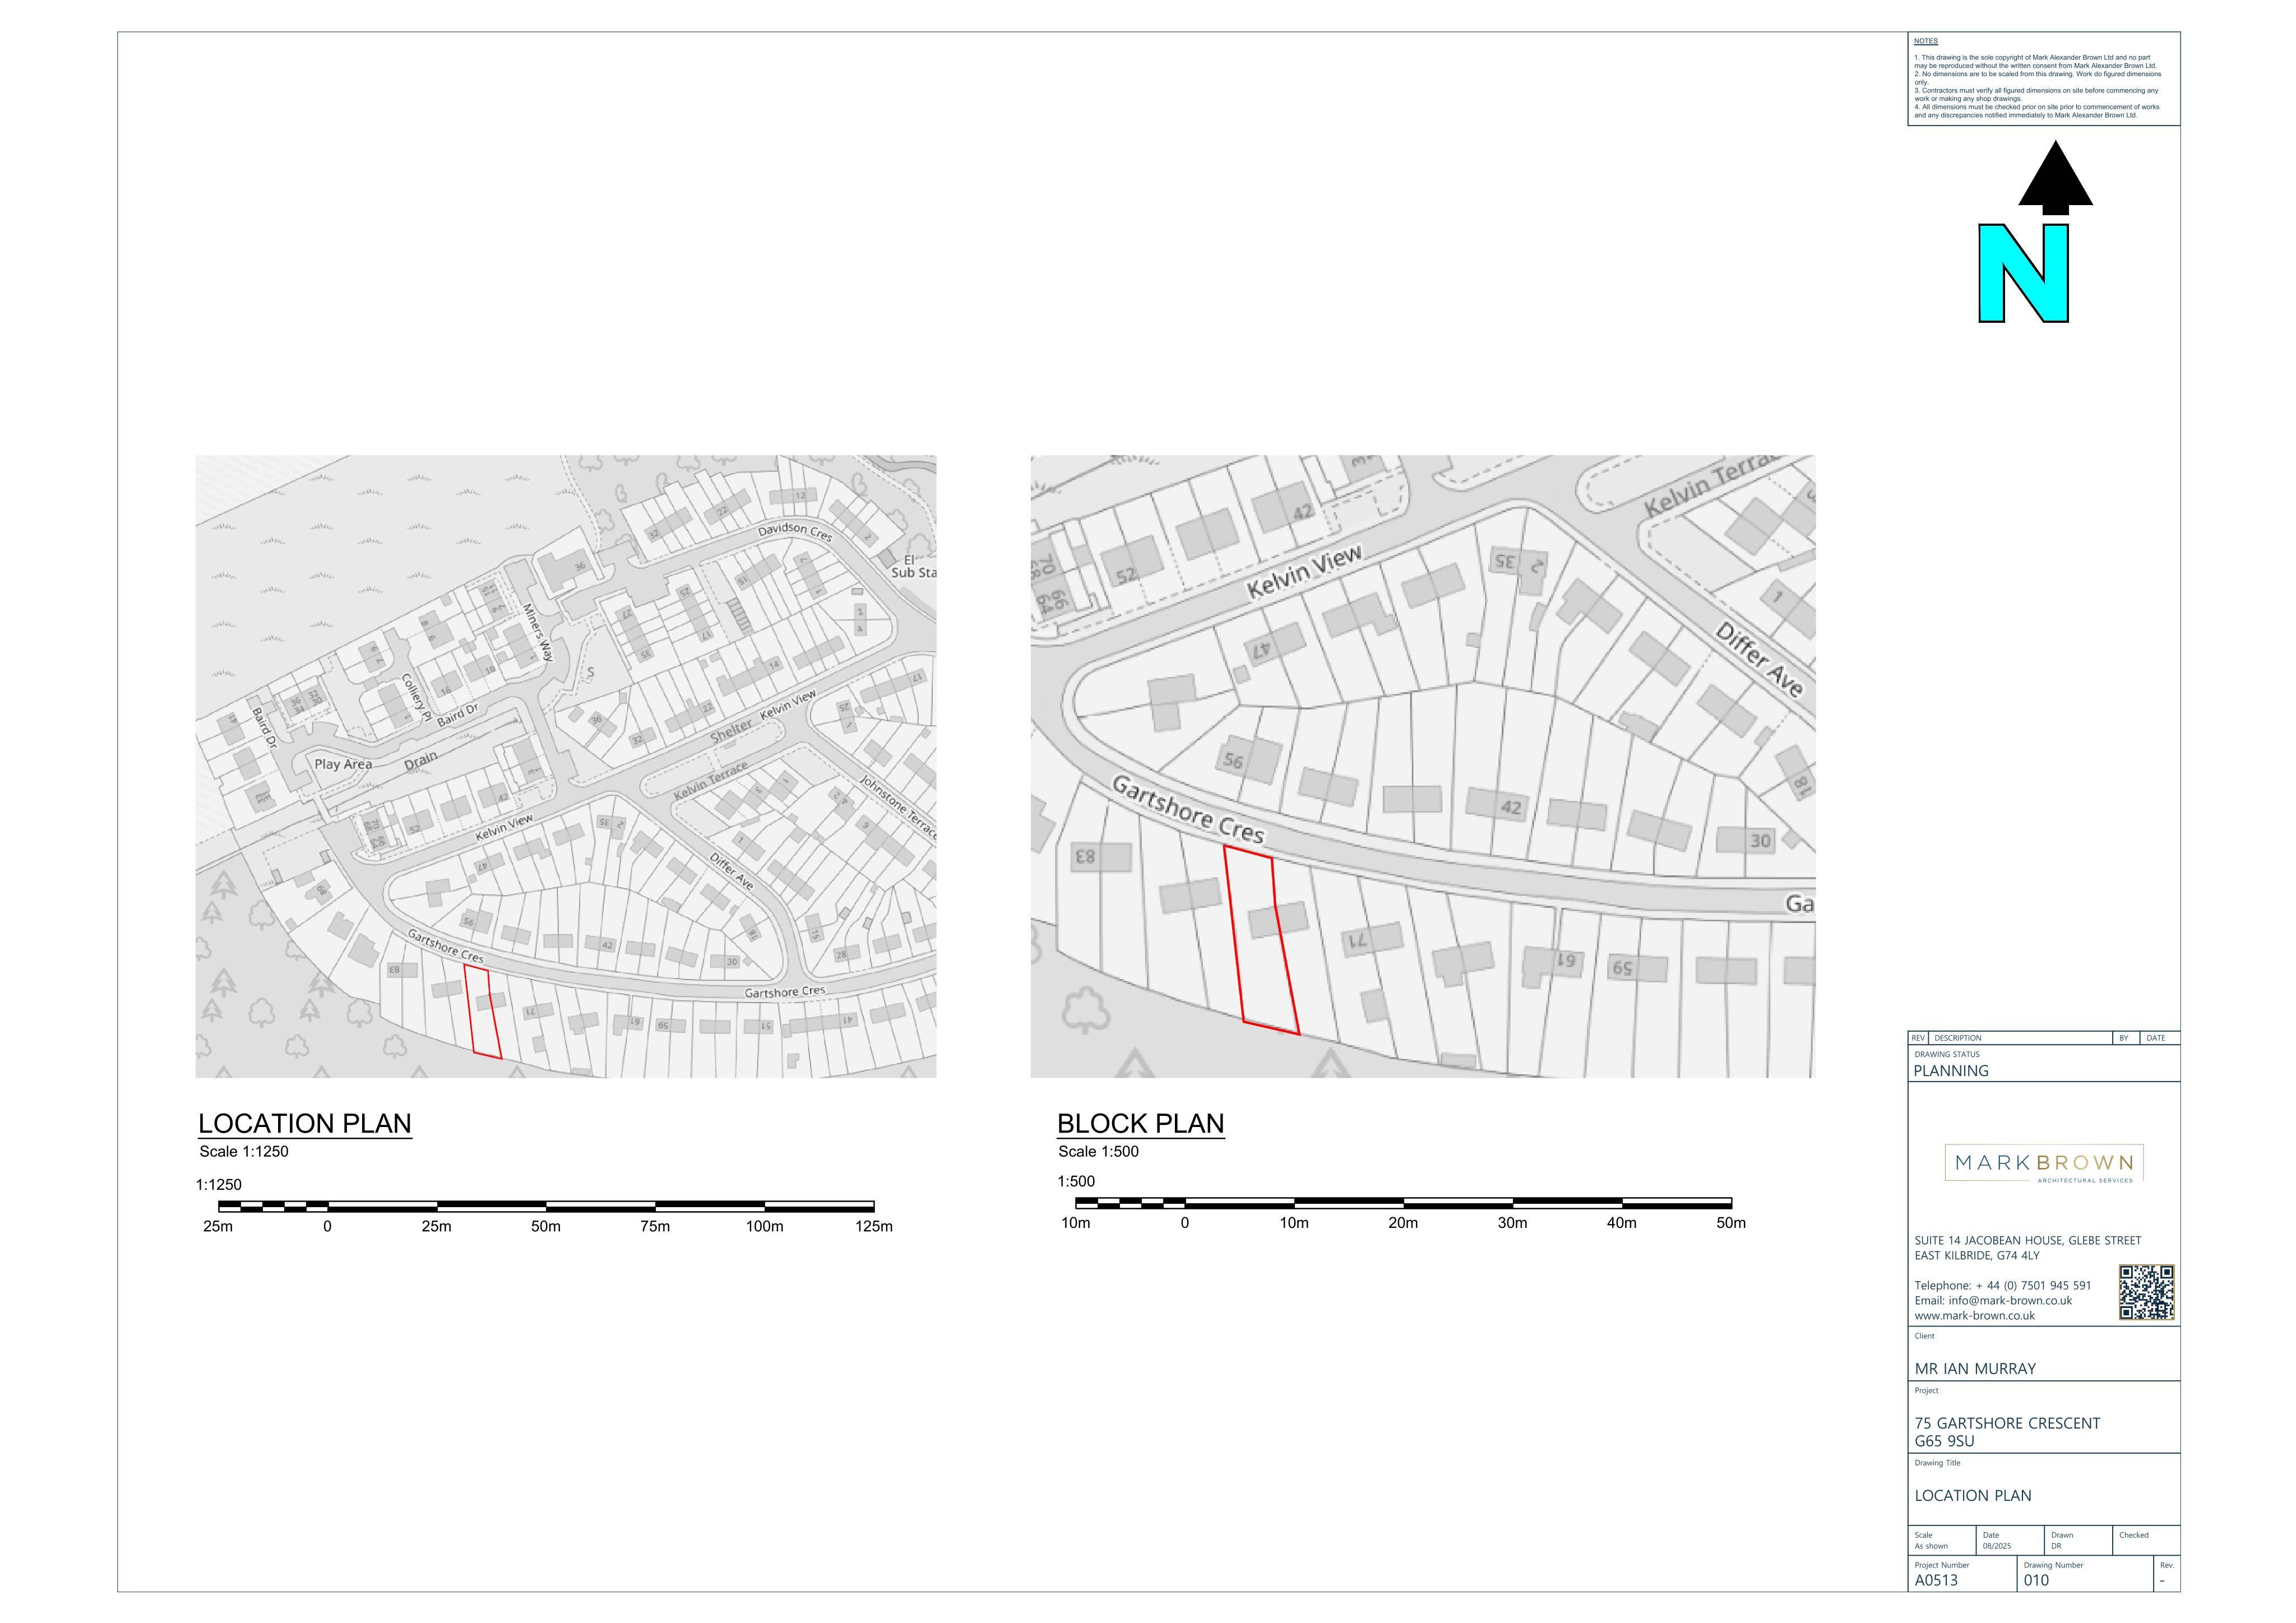Click house number 83 on the block plan
Image resolution: width=2296 pixels, height=1623 pixels.
(x=1085, y=856)
